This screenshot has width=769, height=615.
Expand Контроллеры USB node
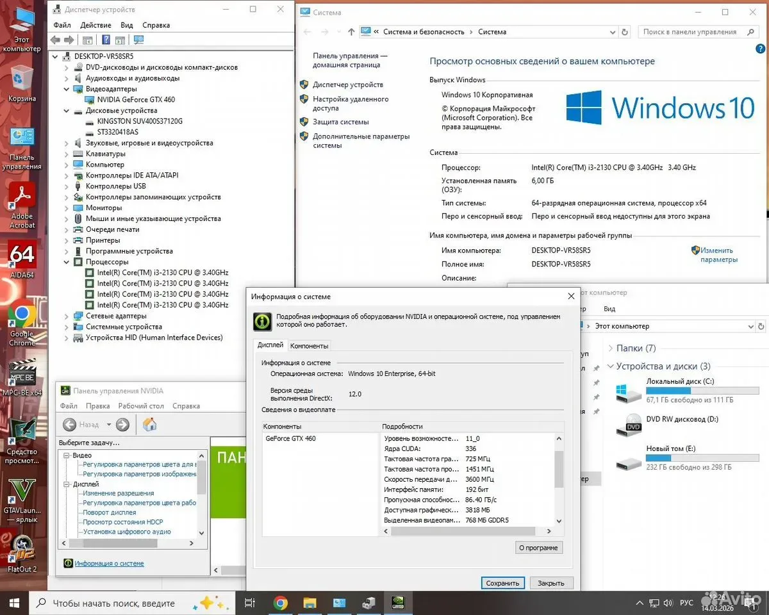tap(67, 186)
